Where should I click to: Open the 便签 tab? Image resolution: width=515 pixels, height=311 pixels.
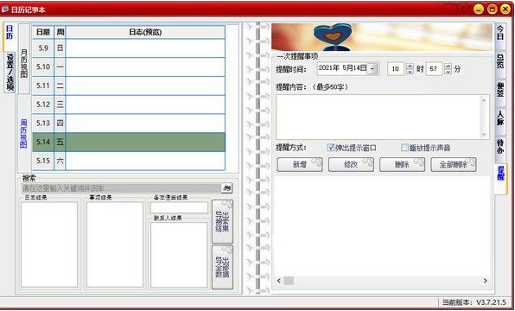tap(500, 89)
